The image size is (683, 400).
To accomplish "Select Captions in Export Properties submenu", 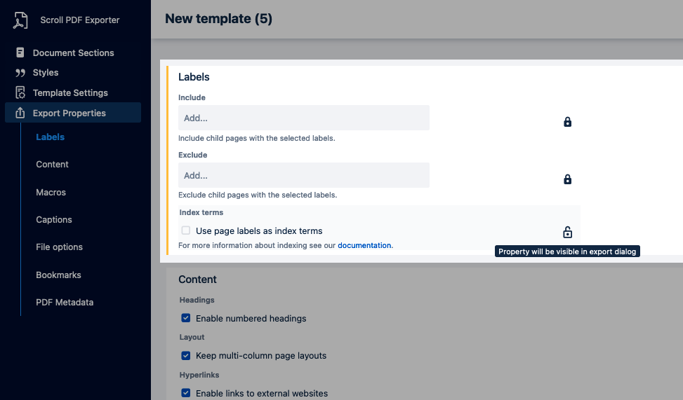I will pyautogui.click(x=54, y=219).
